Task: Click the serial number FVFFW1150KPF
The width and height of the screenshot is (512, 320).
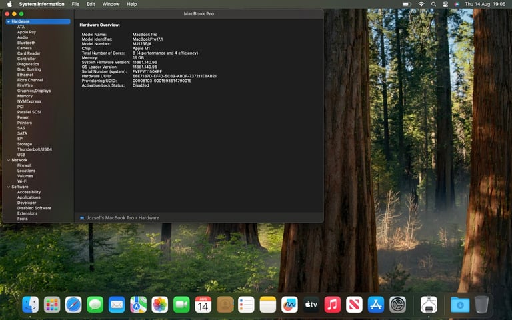Action: (147, 71)
